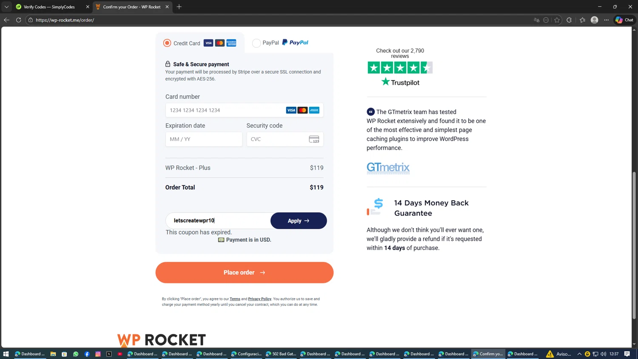Select the PayPal radio button
This screenshot has height=359, width=638.
(x=256, y=43)
